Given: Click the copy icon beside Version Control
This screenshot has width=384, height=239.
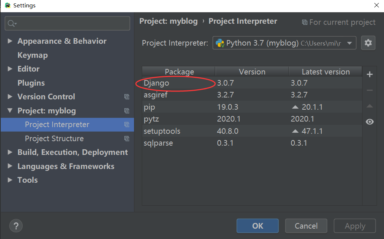Looking at the screenshot, I should click(127, 97).
